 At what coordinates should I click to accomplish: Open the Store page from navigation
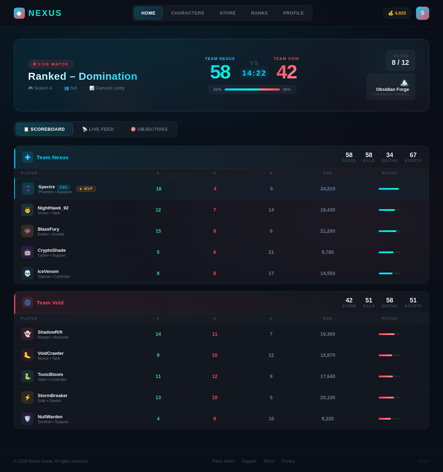coord(227,13)
